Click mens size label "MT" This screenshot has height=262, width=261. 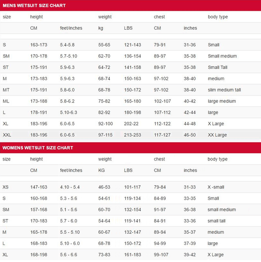(x=6, y=90)
